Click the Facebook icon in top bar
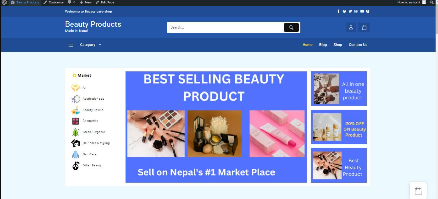 [x=338, y=11]
